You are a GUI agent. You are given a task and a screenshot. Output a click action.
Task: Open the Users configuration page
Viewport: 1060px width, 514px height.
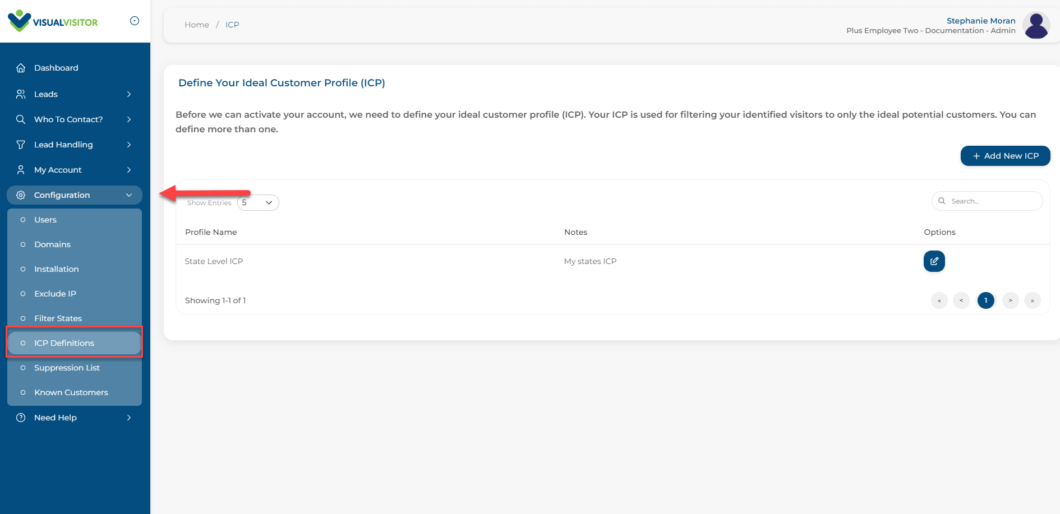tap(75, 220)
